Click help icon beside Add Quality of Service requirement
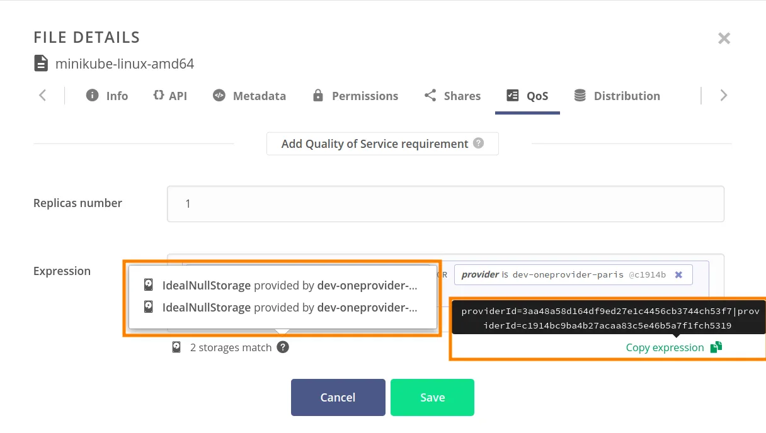Image resolution: width=766 pixels, height=433 pixels. (x=479, y=143)
